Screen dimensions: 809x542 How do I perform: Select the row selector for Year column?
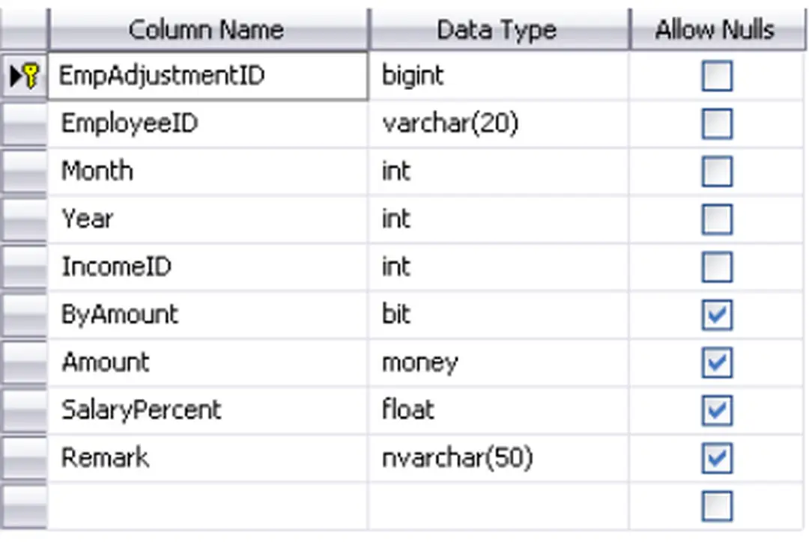23,219
